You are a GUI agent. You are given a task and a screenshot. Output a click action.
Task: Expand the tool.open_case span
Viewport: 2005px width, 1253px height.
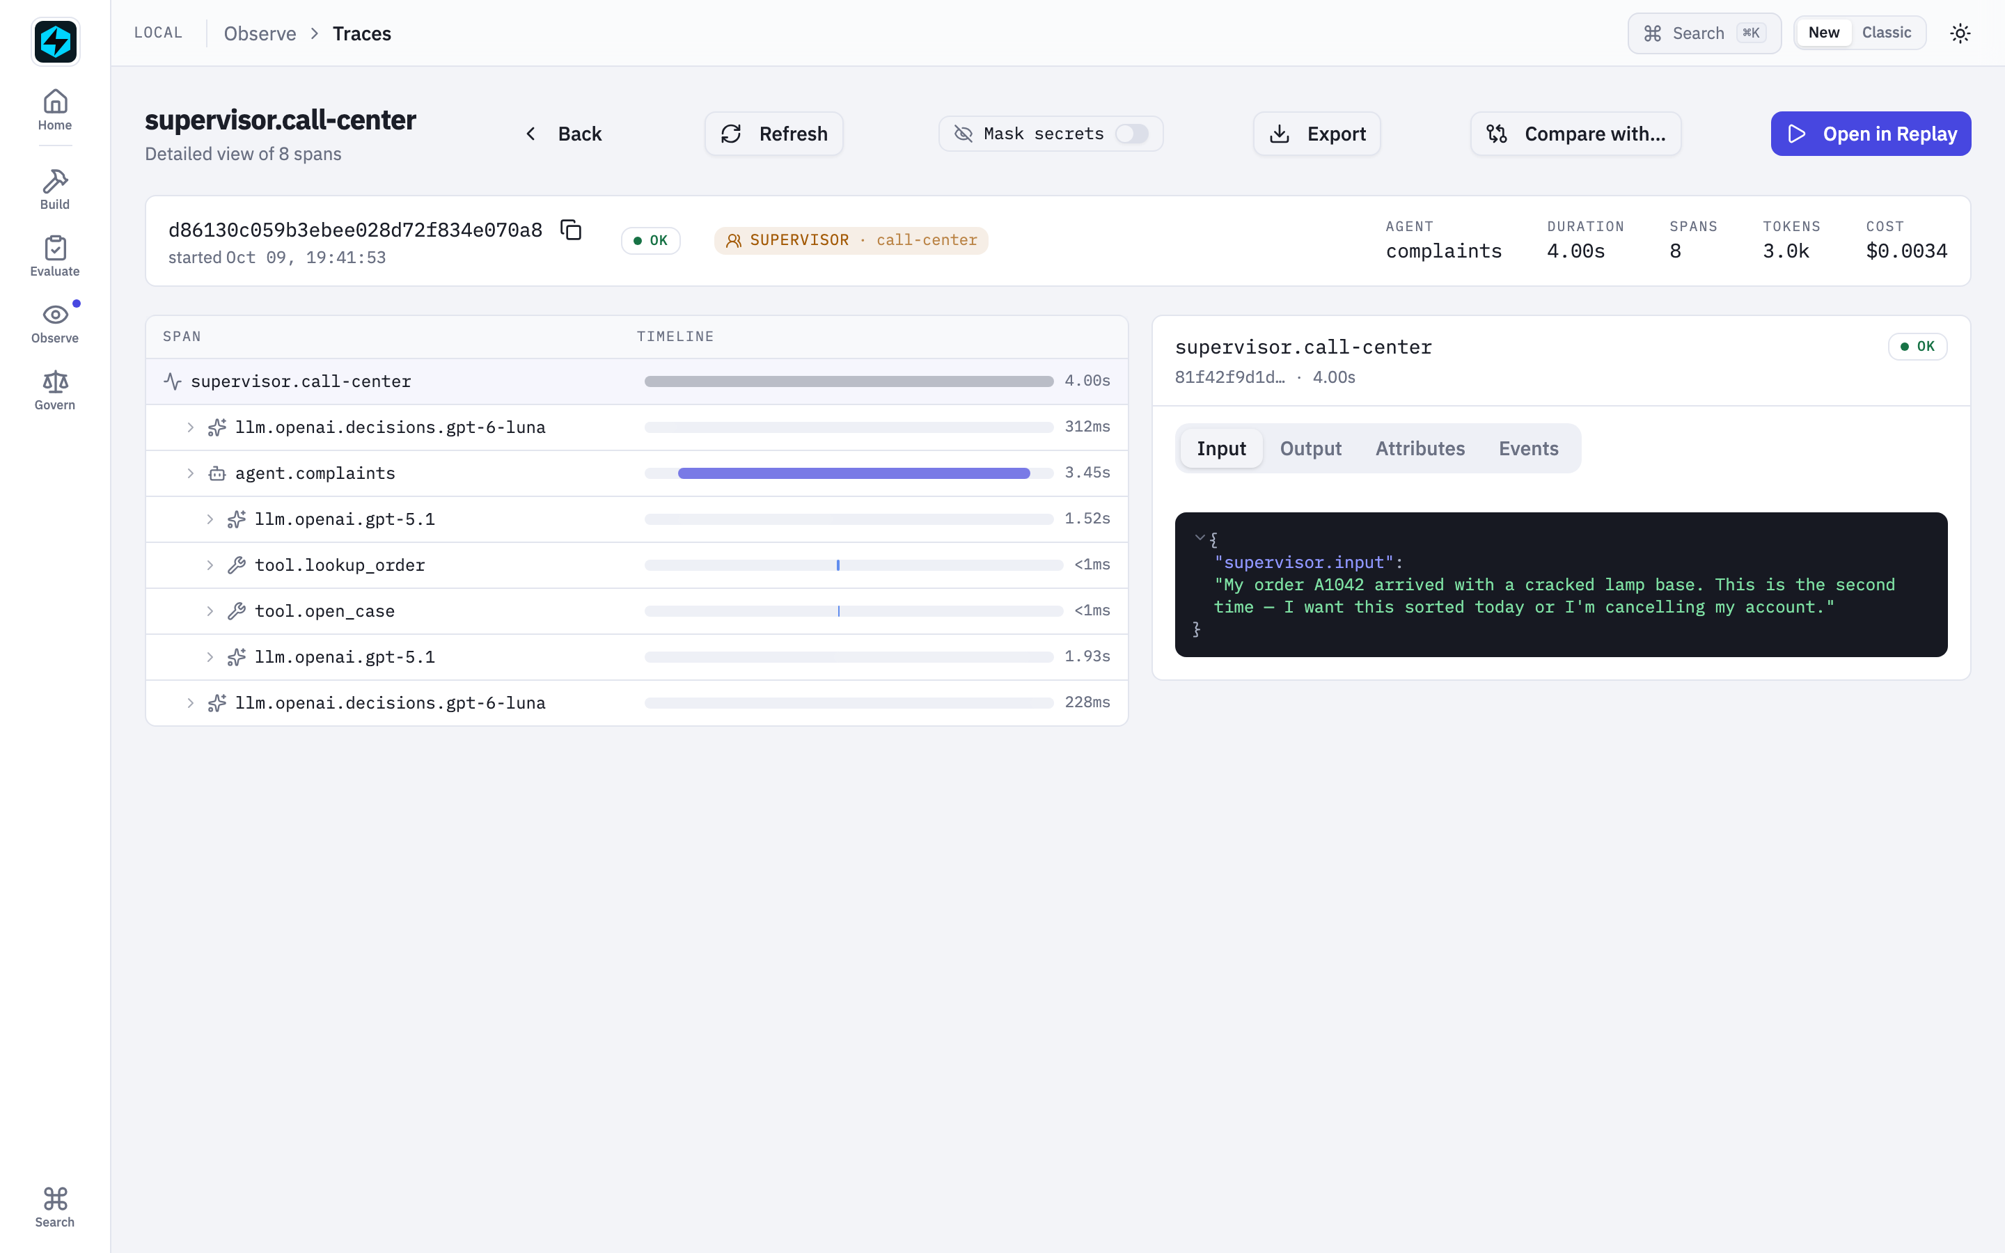point(210,610)
